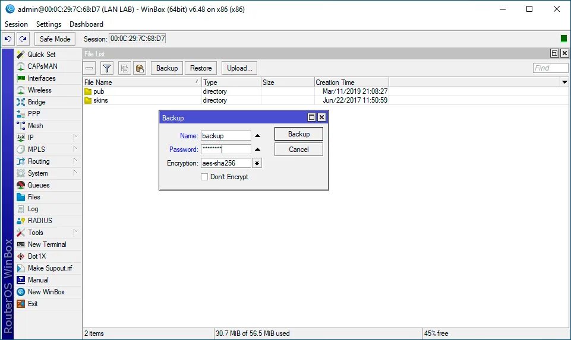Expand the IP submenu
The image size is (571, 340).
75,137
